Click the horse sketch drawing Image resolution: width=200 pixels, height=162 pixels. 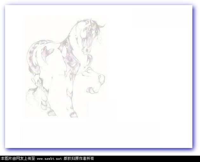point(66,68)
